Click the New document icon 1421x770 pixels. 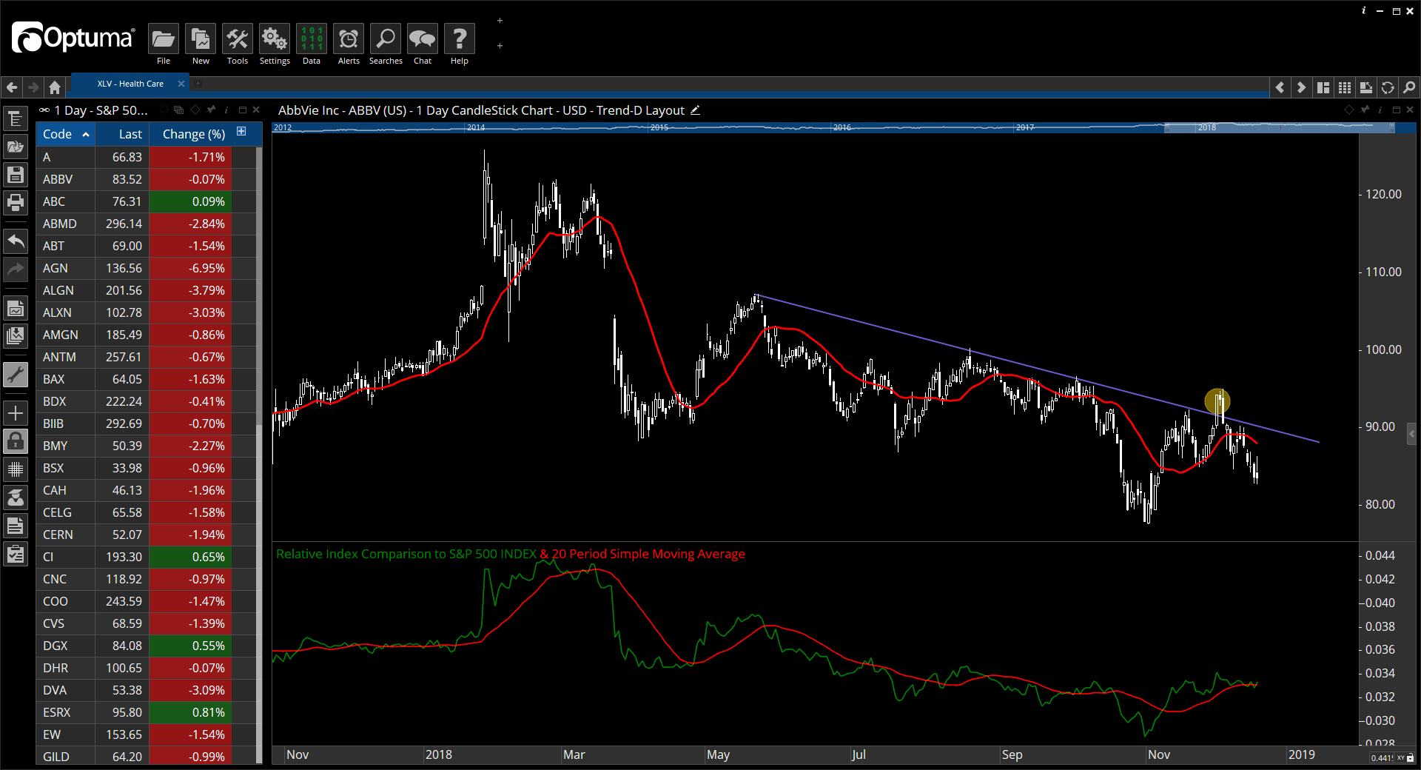click(x=201, y=38)
